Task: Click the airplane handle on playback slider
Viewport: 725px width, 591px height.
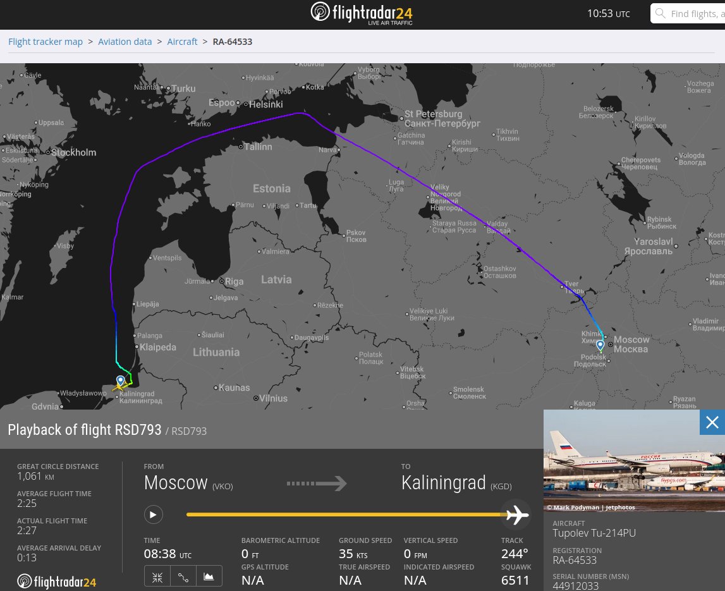Action: point(516,515)
